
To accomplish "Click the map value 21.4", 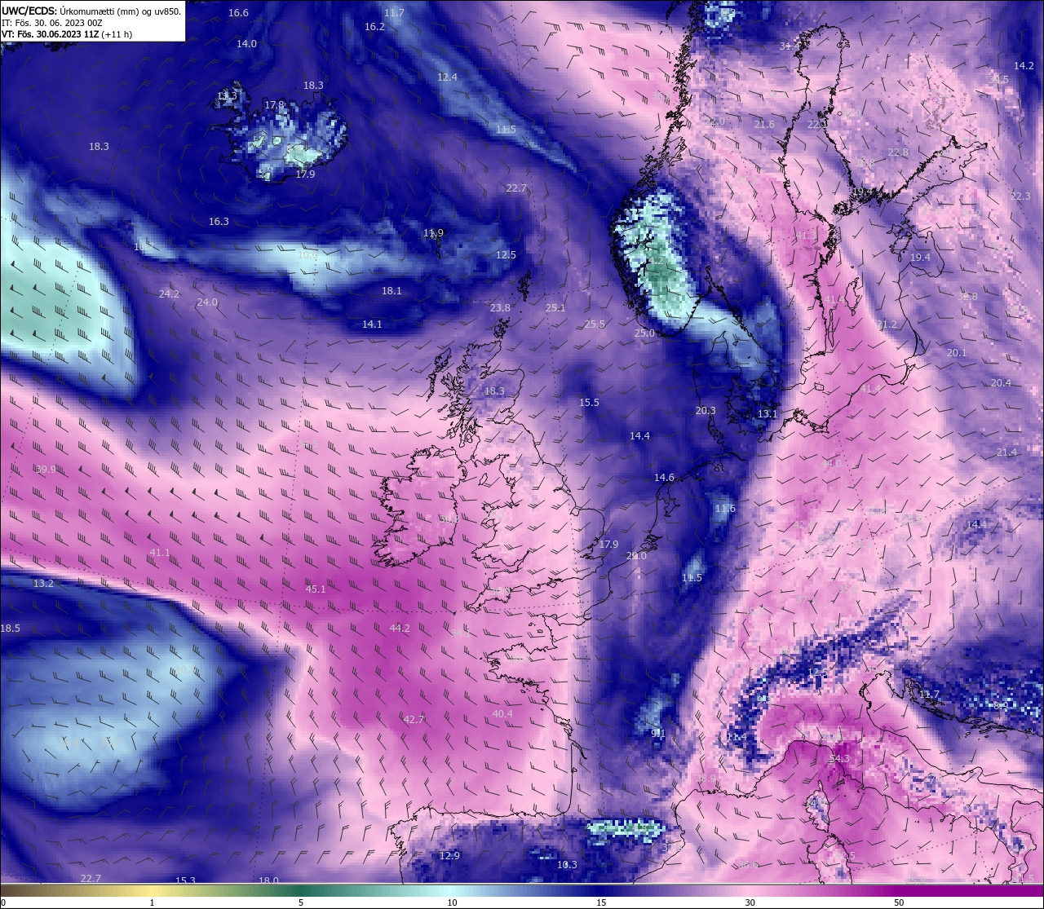I will [x=1006, y=452].
